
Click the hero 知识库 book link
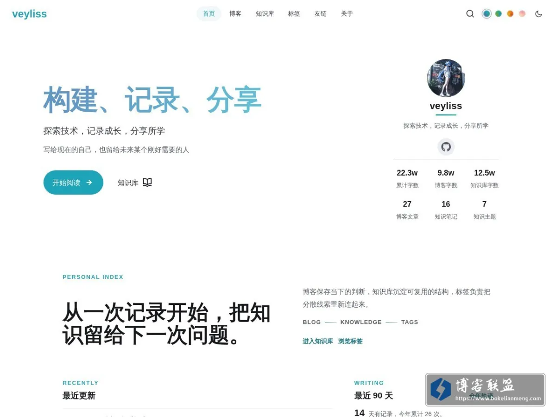pos(135,183)
